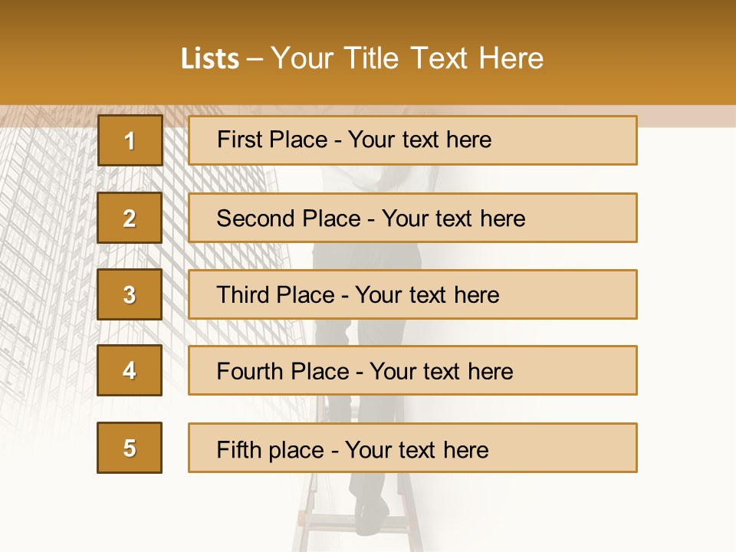This screenshot has width=736, height=552.
Task: Click the word 'Fourth' in the list
Action: click(250, 372)
